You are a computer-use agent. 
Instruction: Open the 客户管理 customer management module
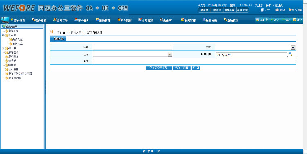18,20
